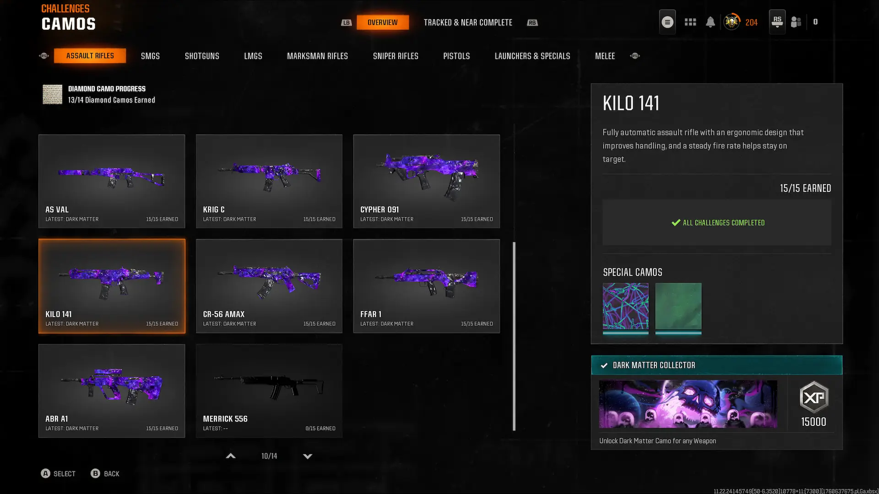Open the apps grid icon
This screenshot has width=879, height=494.
[690, 22]
